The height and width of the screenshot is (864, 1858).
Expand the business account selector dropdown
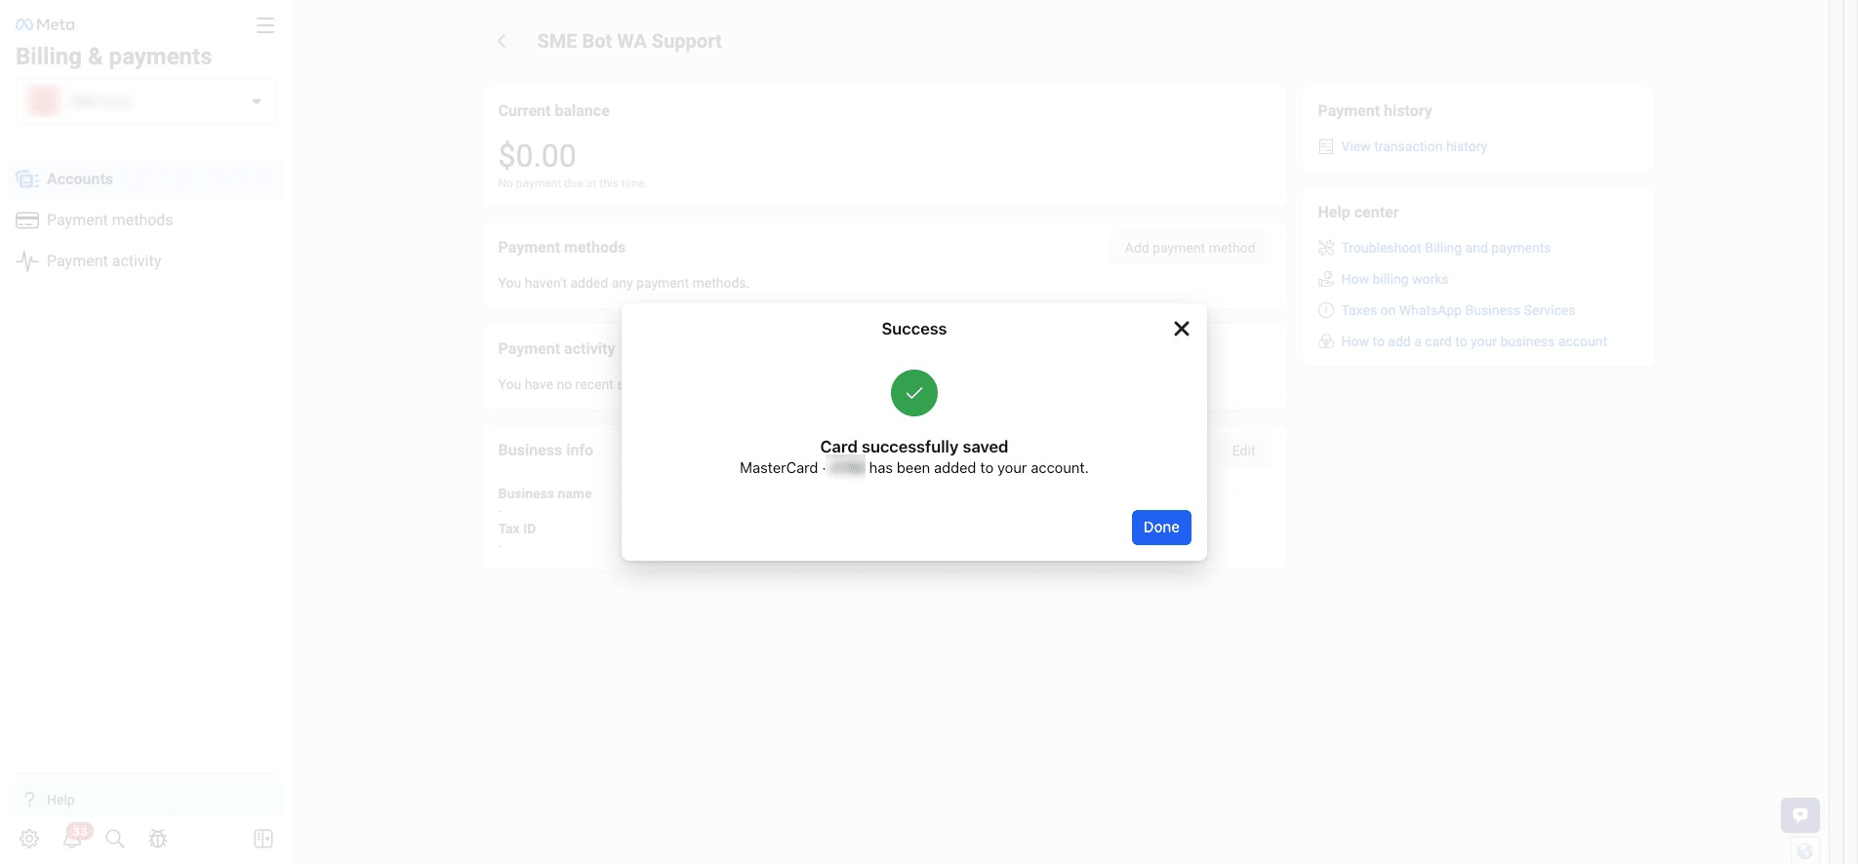[x=146, y=101]
